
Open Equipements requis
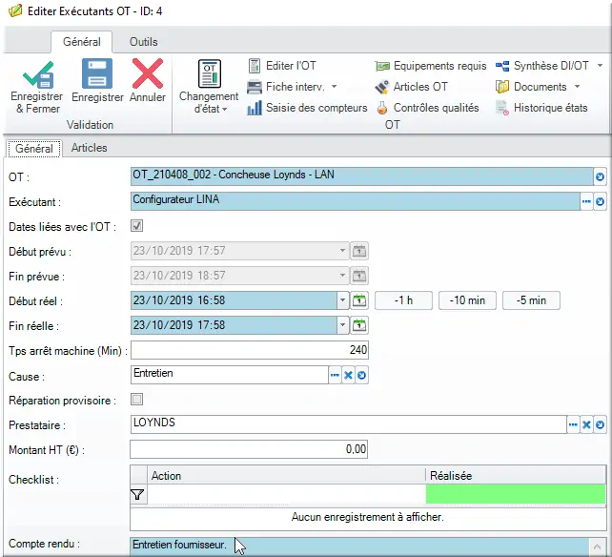point(431,66)
